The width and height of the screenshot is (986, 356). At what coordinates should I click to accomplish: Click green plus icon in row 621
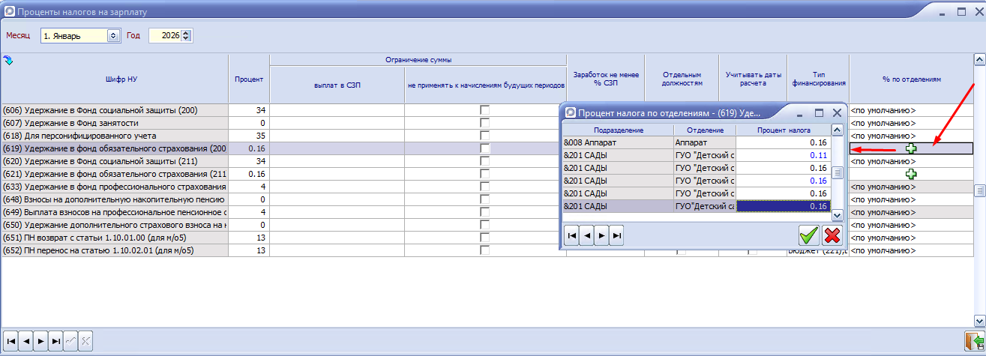[911, 174]
